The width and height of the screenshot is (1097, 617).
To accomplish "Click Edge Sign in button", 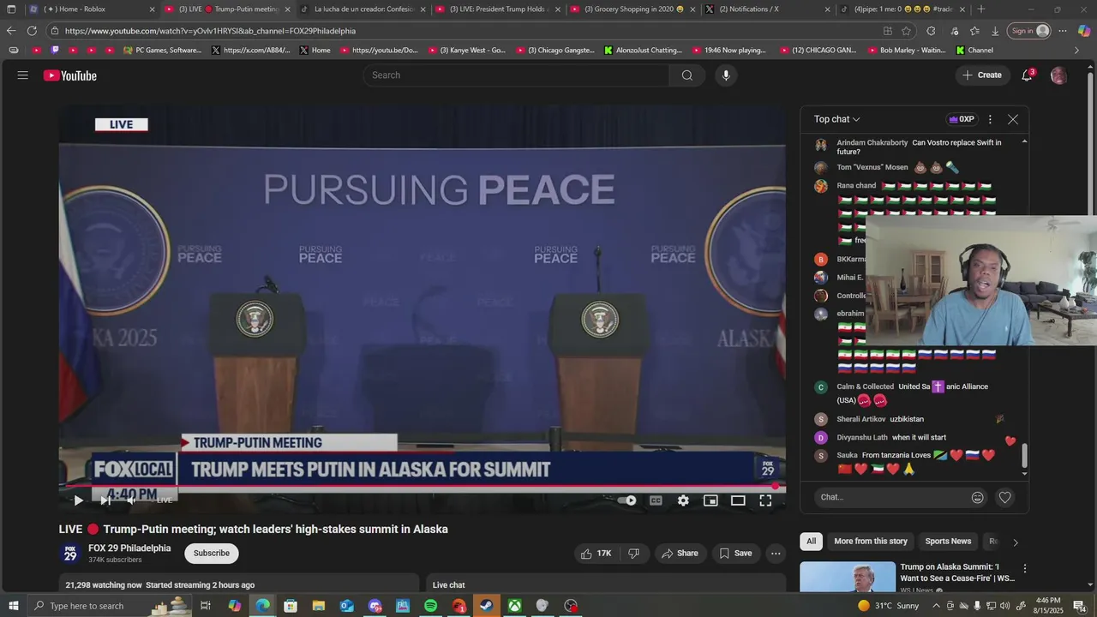I will click(1028, 31).
